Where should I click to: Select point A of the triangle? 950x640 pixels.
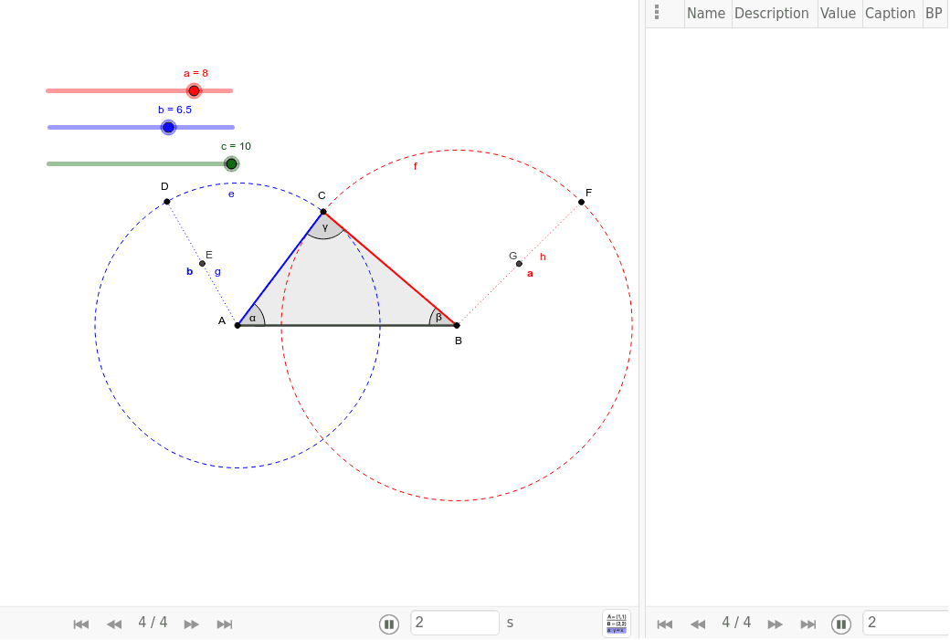(x=237, y=326)
